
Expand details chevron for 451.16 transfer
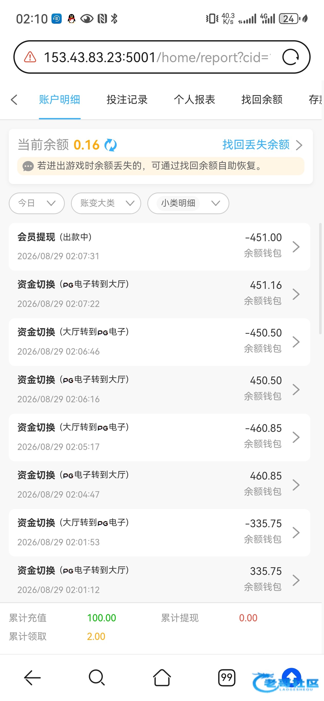pos(296,294)
